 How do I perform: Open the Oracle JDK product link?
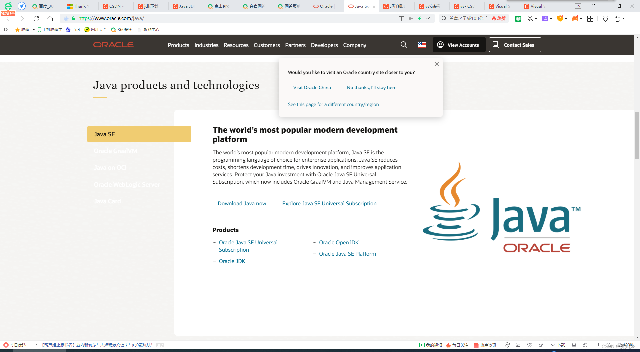click(x=232, y=261)
